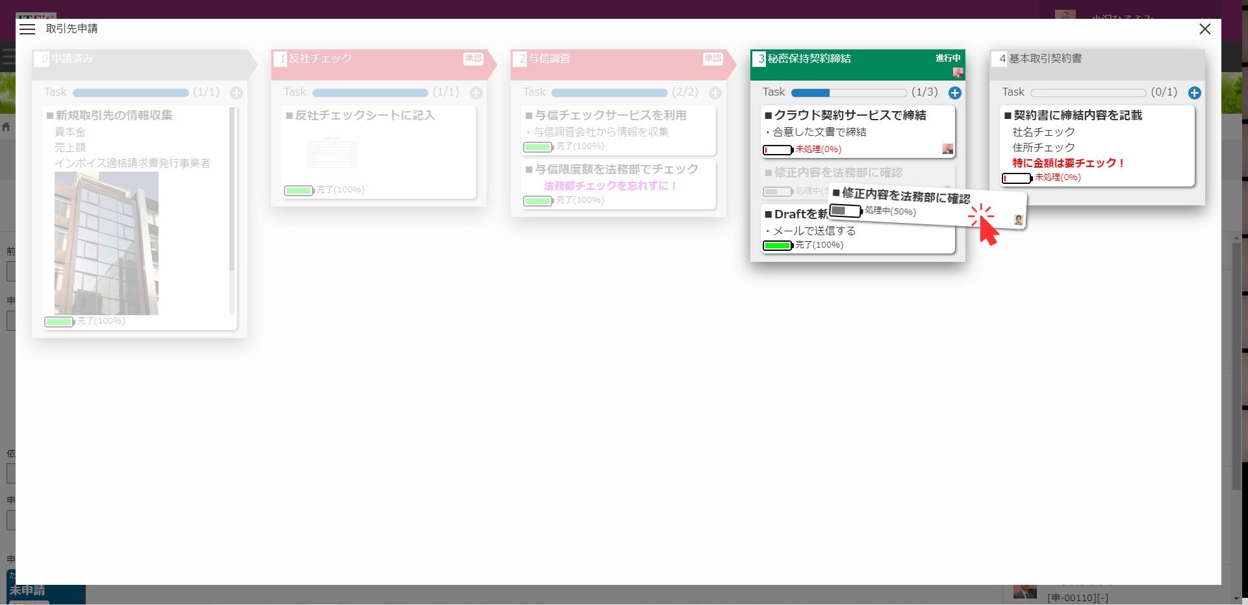Viewport: 1248px width, 605px height.
Task: Click the 住所チェック line
Action: 1043,148
